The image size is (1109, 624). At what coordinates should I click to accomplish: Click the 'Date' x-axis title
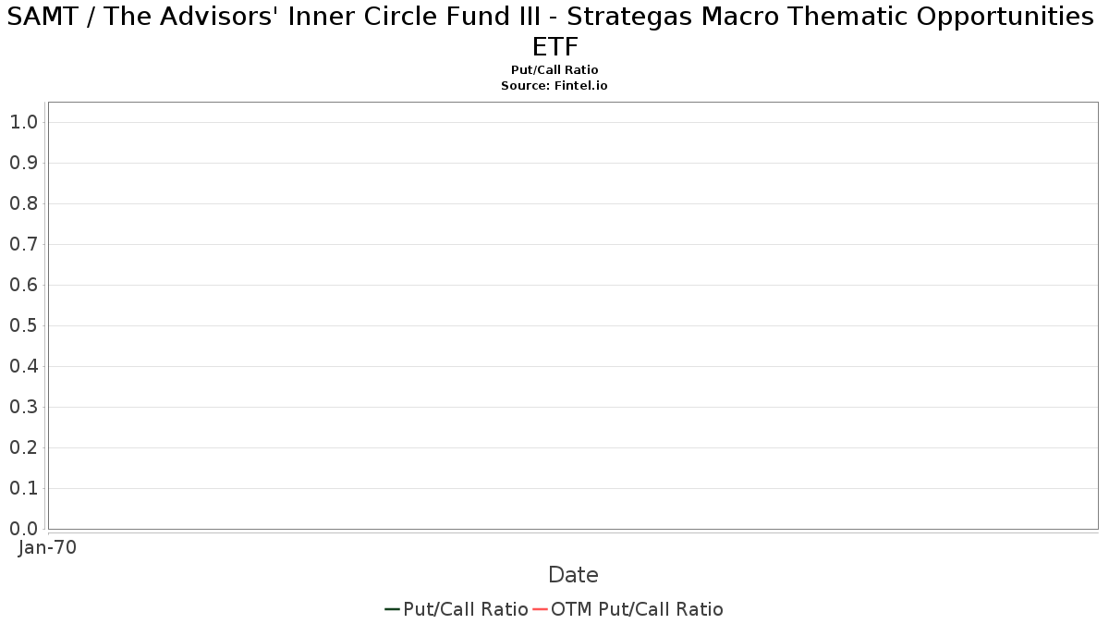[573, 575]
